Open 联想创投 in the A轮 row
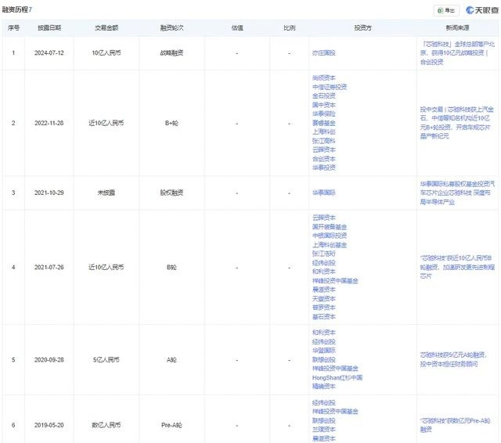The width and height of the screenshot is (501, 443). [x=323, y=359]
